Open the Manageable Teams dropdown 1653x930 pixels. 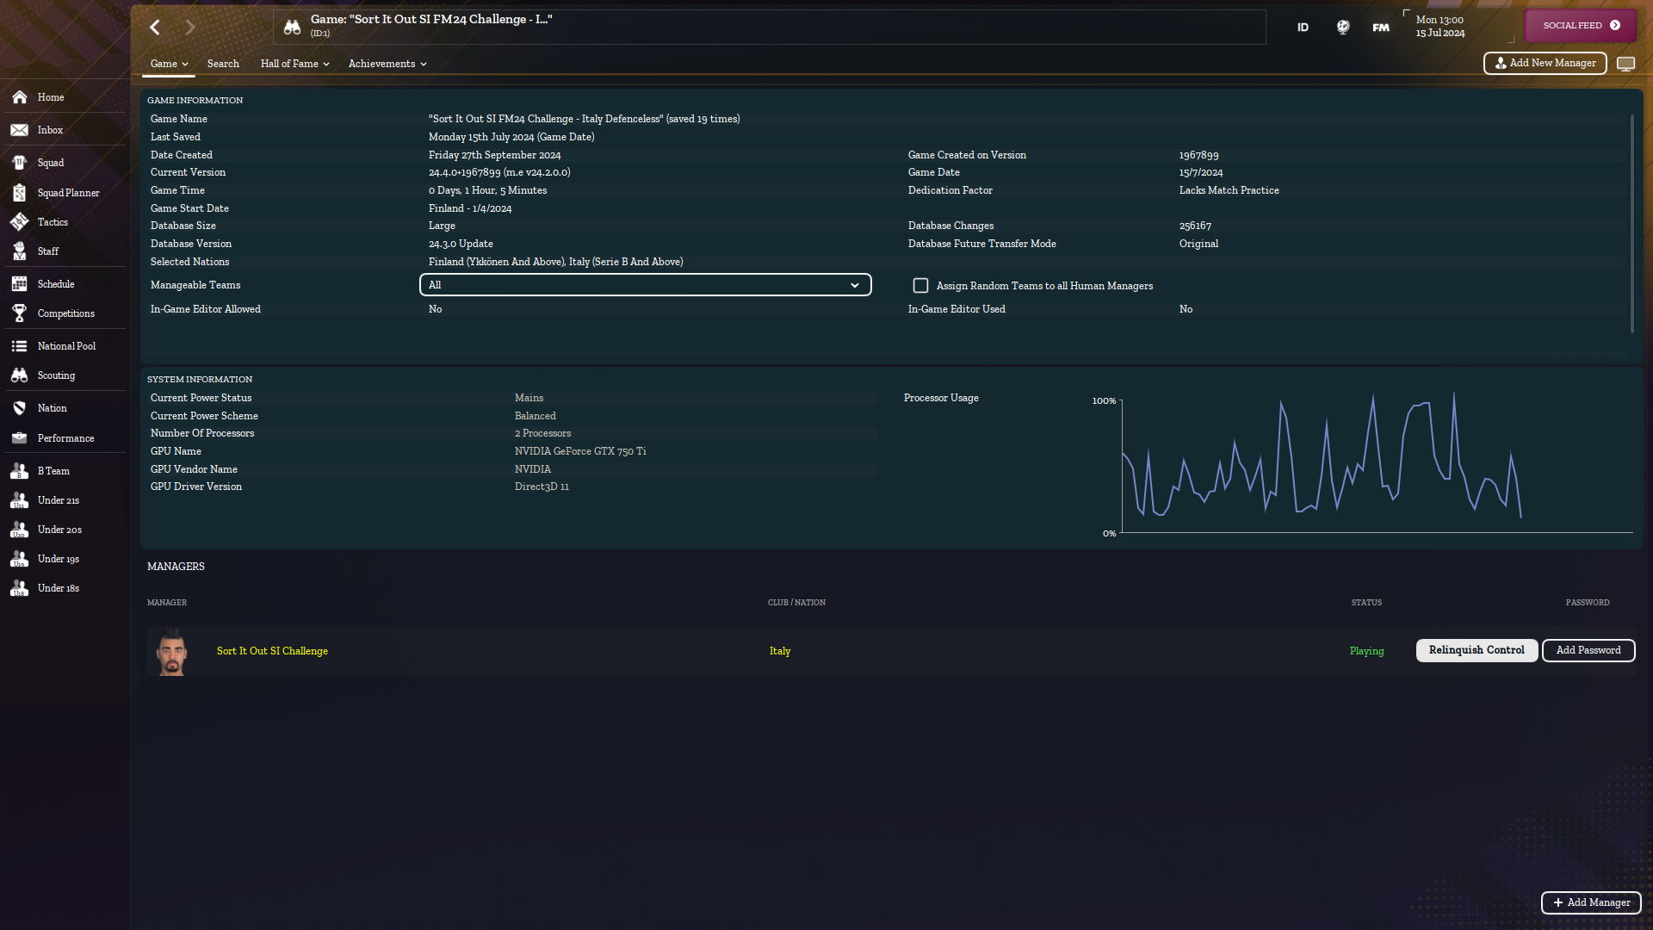645,285
